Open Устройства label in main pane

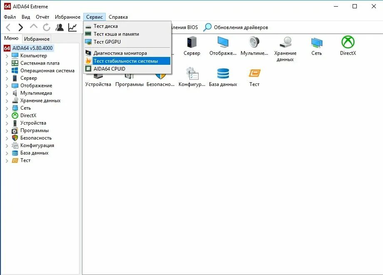click(98, 84)
